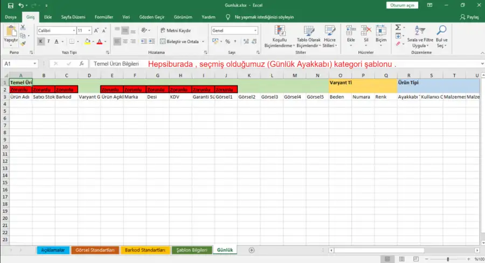The width and height of the screenshot is (485, 263).
Task: Select the Marka cell in row 3
Action: [x=135, y=97]
